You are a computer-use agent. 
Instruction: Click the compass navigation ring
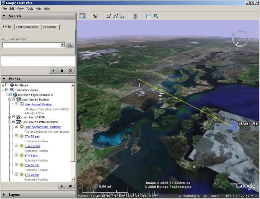coord(240,38)
